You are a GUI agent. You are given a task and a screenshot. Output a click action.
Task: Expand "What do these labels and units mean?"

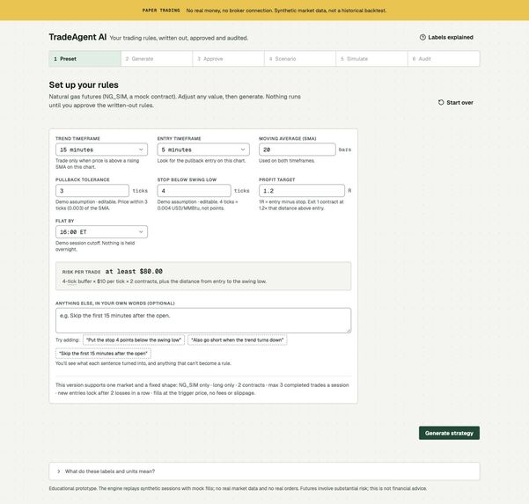(x=264, y=471)
